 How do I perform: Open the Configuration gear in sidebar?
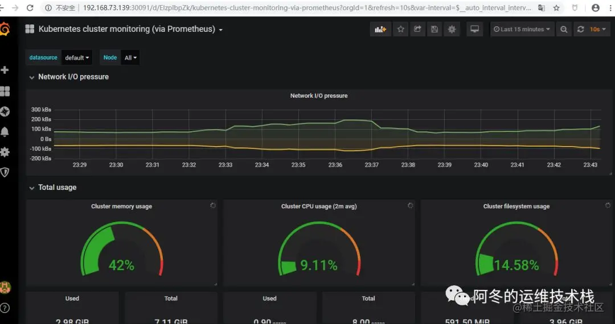coord(5,152)
